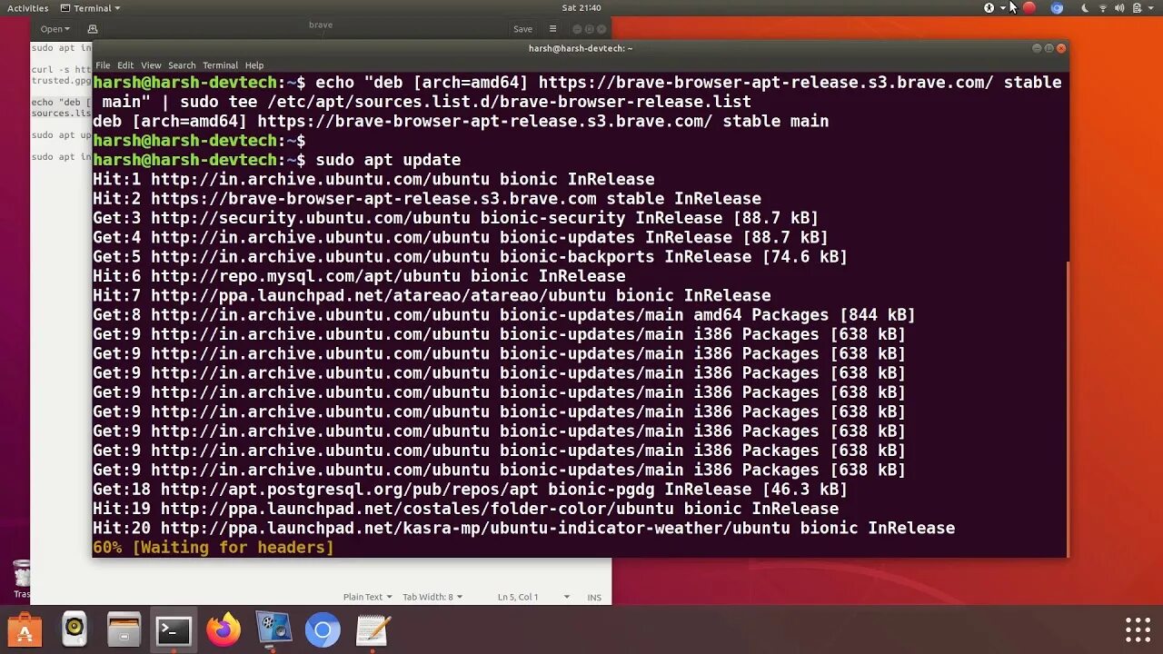Open the Trash desktop icon
Image resolution: width=1163 pixels, height=654 pixels.
(22, 578)
